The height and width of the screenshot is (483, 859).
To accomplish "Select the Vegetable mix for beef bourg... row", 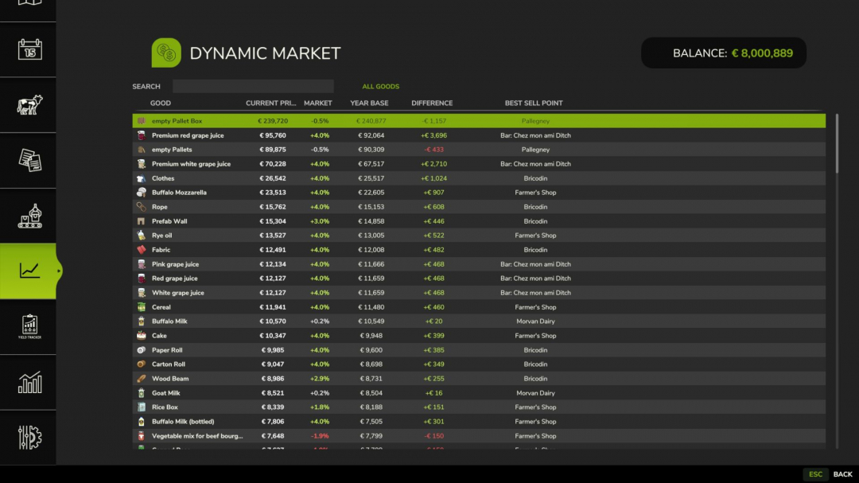I will [479, 436].
